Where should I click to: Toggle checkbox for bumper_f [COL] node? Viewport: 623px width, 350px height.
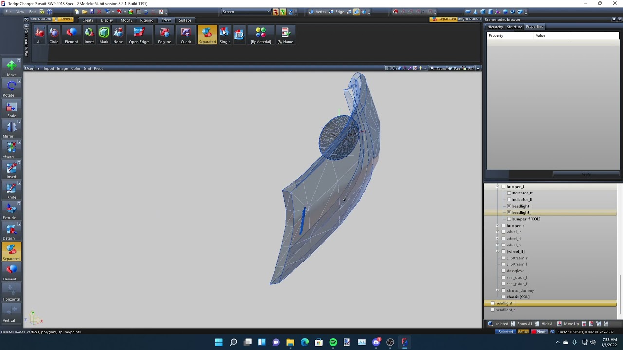click(x=509, y=219)
